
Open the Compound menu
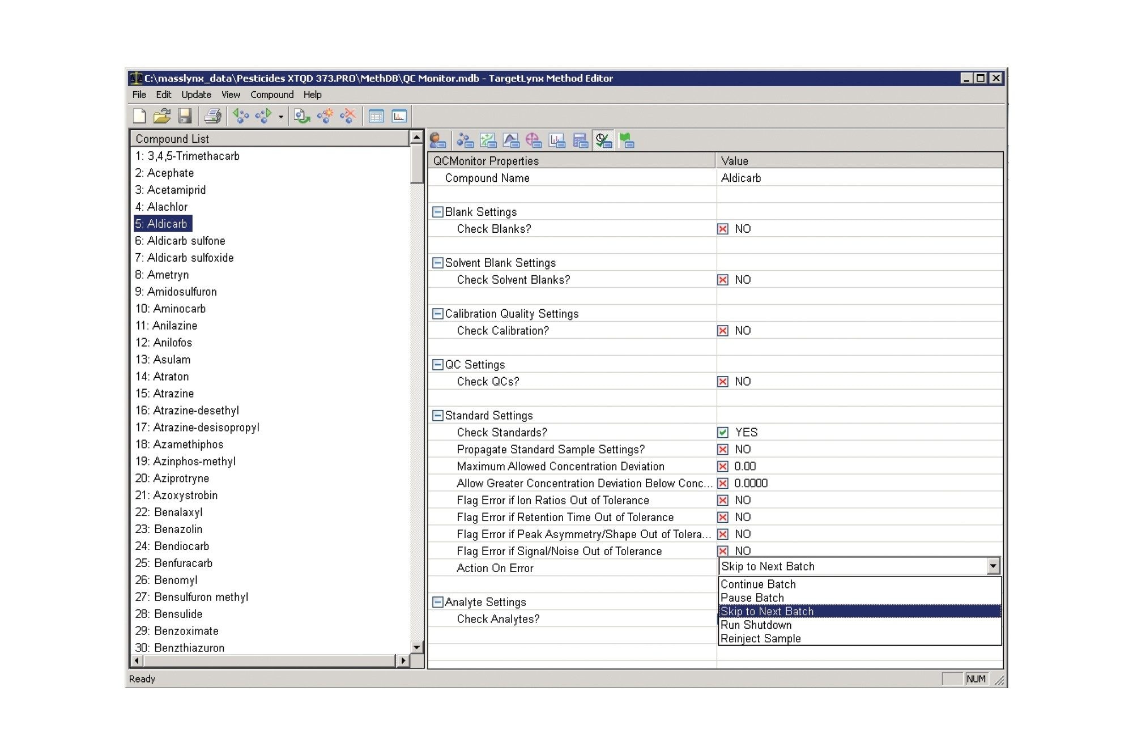coord(272,95)
